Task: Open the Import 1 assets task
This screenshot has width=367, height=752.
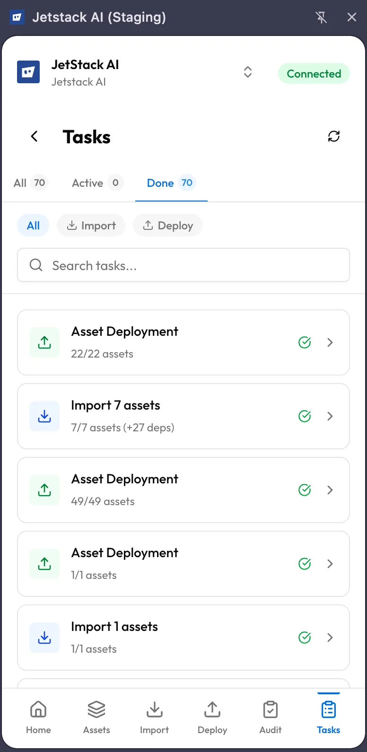Action: pos(183,638)
